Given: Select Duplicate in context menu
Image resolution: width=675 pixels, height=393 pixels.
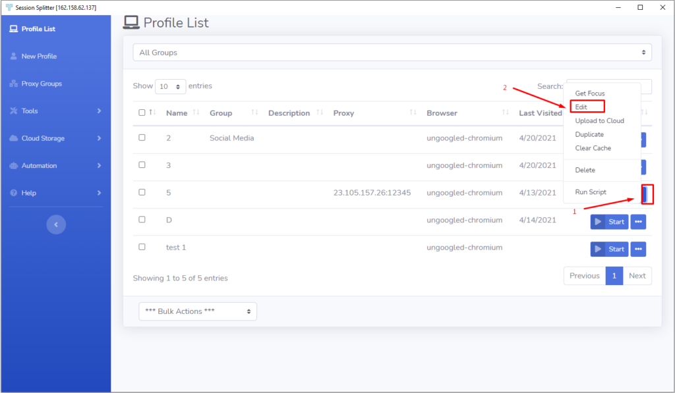Looking at the screenshot, I should pos(589,134).
